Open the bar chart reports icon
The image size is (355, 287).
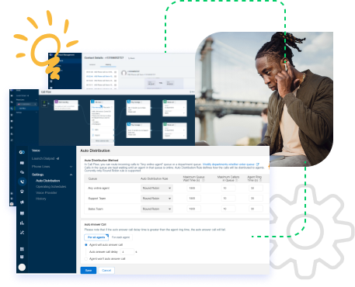pyautogui.click(x=22, y=223)
